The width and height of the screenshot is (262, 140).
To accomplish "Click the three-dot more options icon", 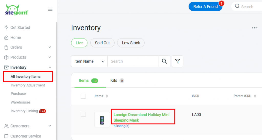I will click(254, 28).
